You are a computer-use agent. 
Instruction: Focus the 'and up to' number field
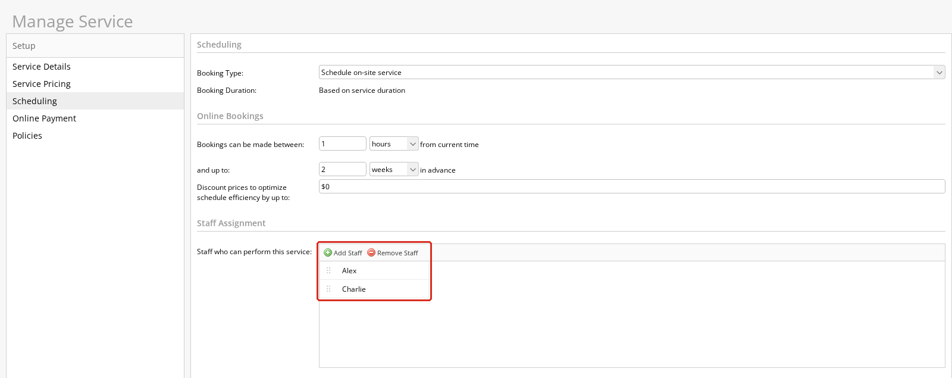click(x=343, y=169)
